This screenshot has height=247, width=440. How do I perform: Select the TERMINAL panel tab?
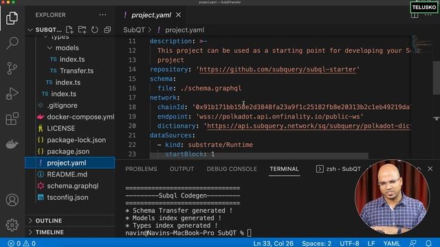(284, 169)
